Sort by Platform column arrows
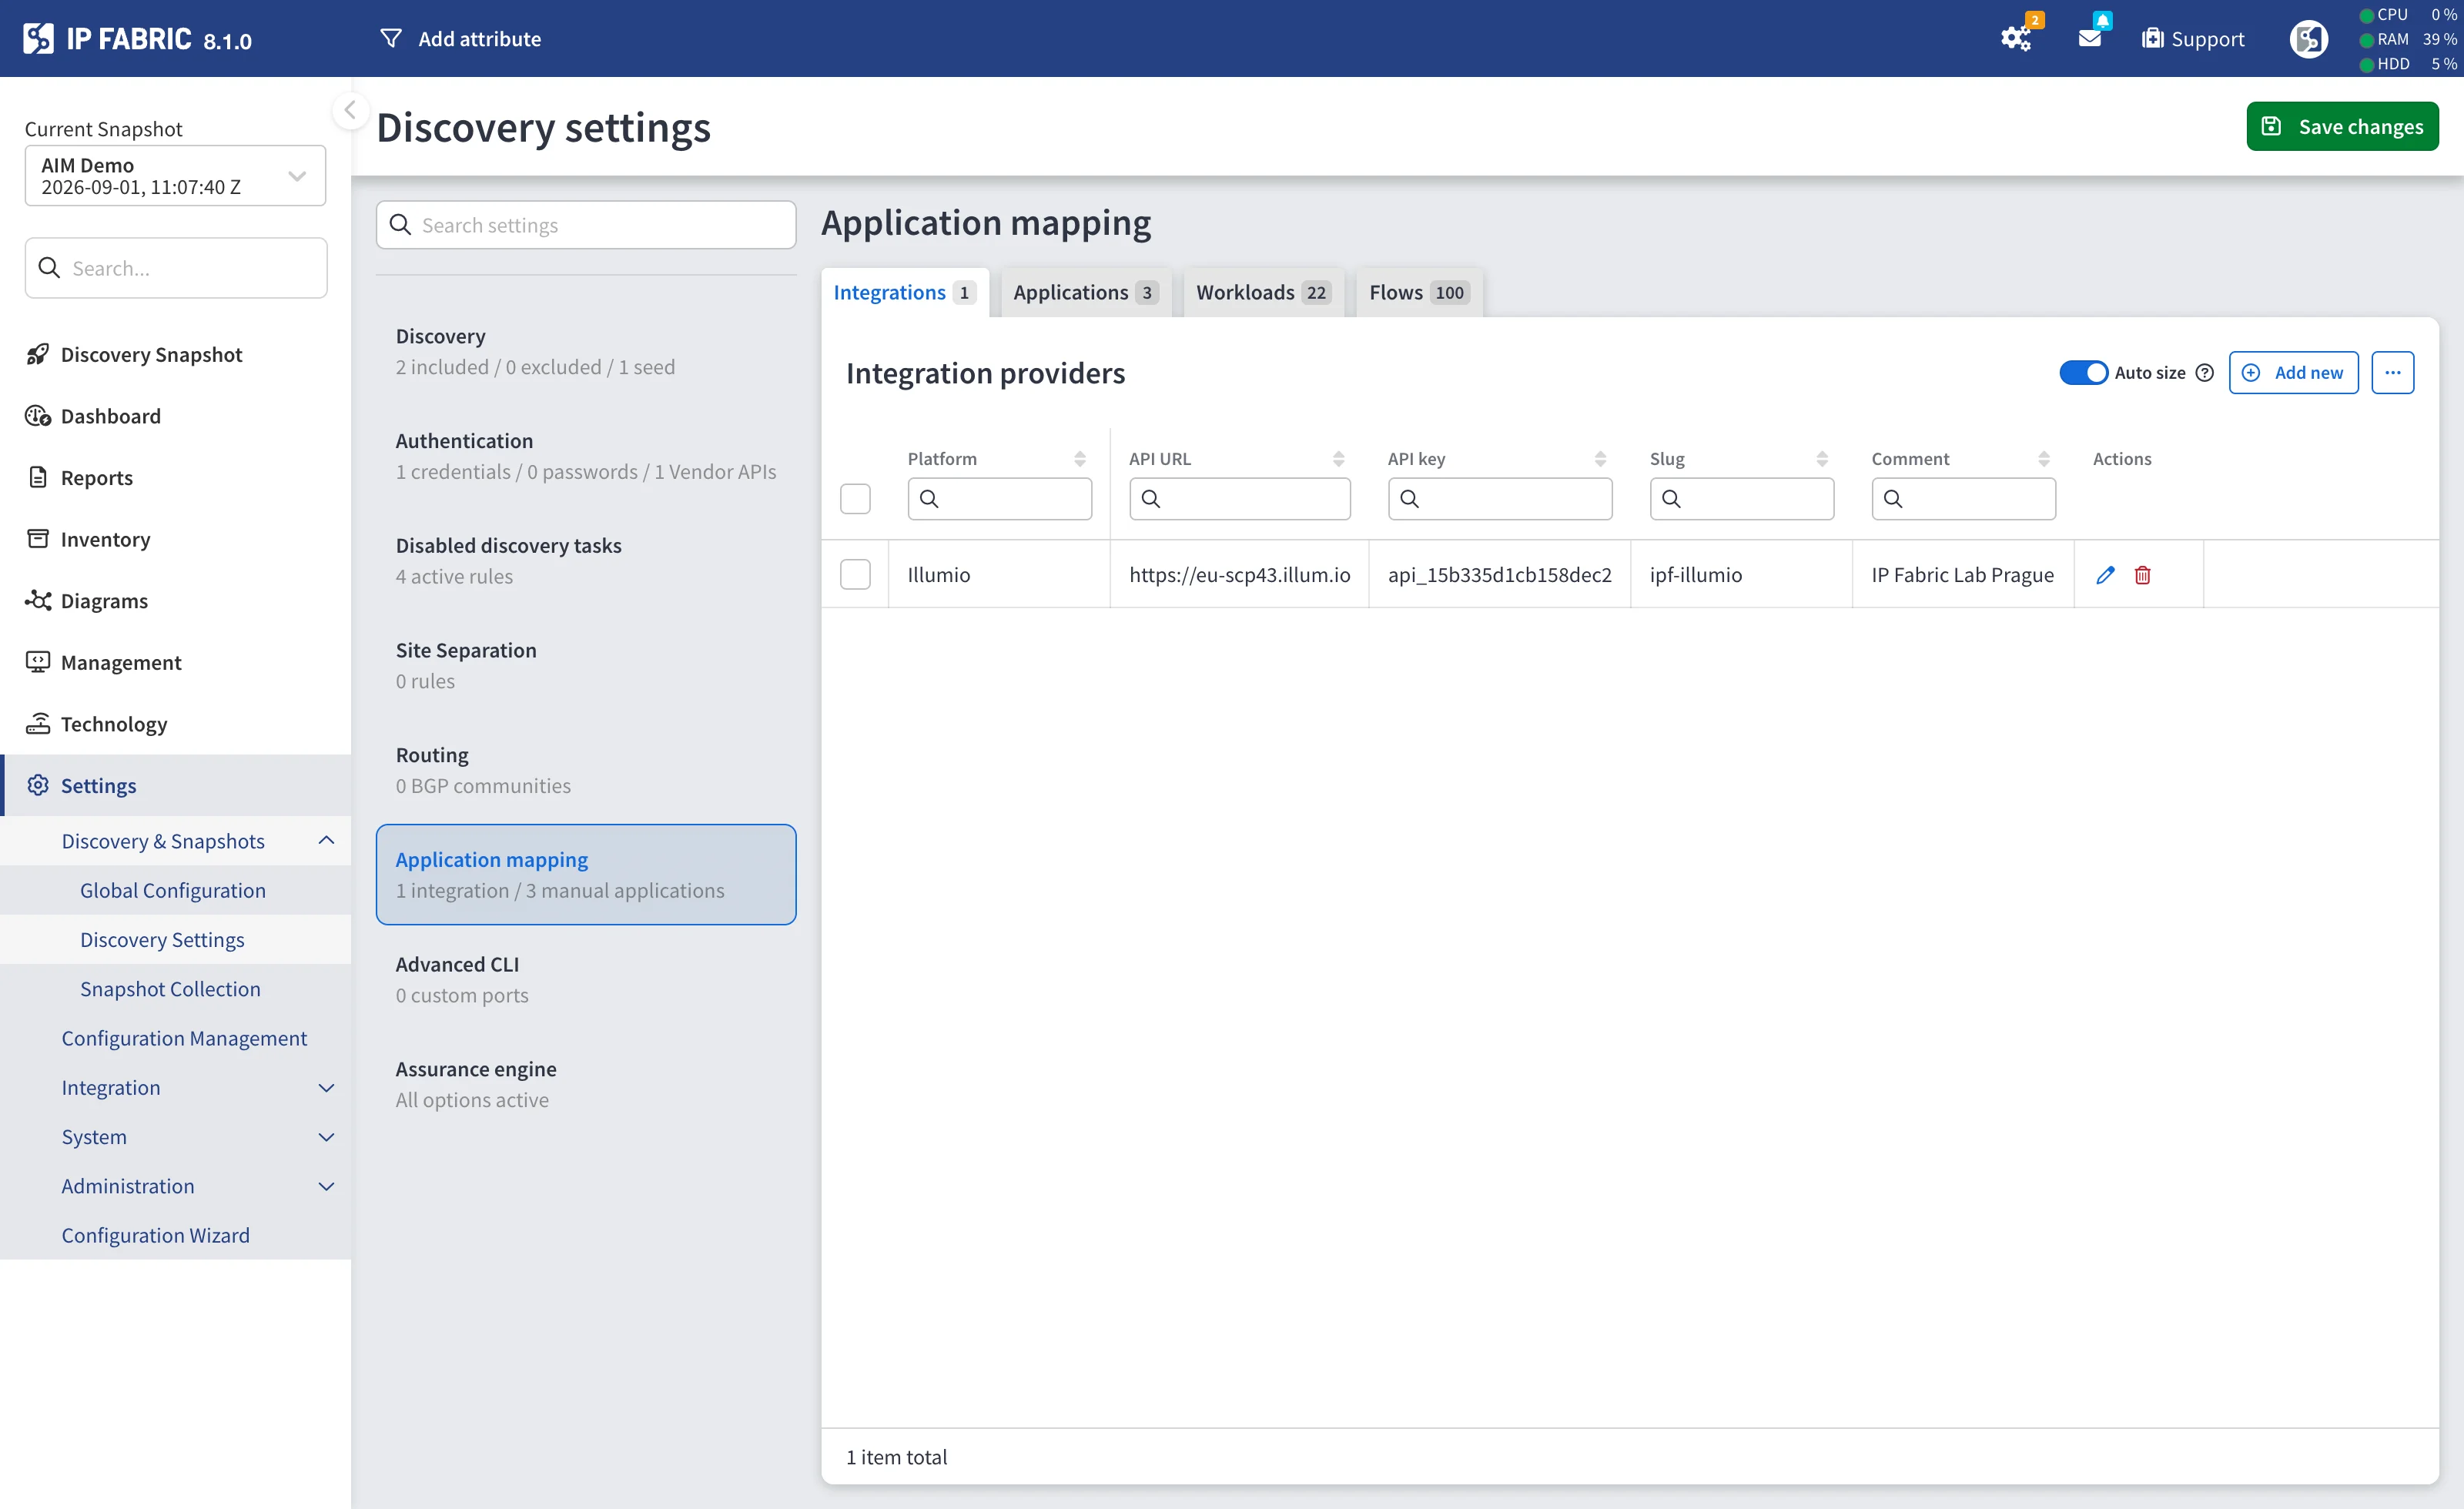Viewport: 2464px width, 1509px height. tap(1080, 458)
